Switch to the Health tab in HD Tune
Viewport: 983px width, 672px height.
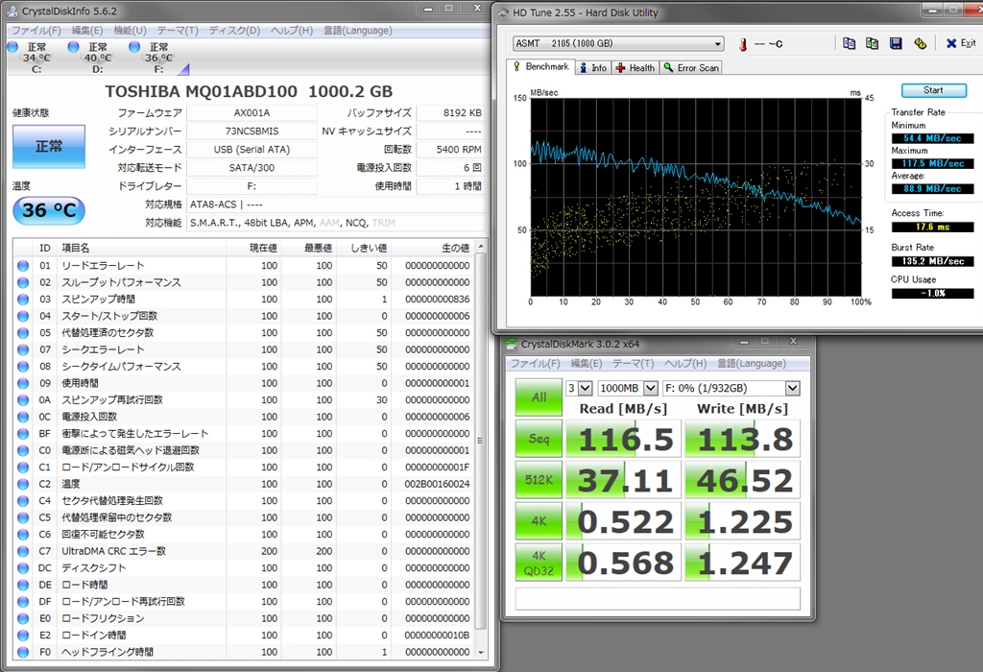click(x=635, y=68)
